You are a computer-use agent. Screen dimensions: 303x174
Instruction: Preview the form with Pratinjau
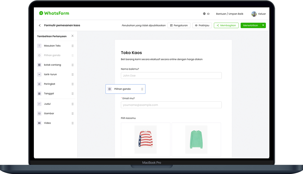tap(202, 25)
